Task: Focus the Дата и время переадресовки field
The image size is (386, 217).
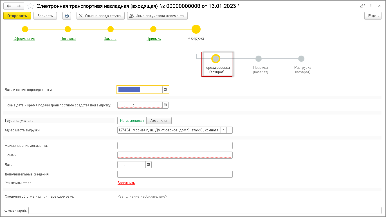Action: [x=140, y=90]
